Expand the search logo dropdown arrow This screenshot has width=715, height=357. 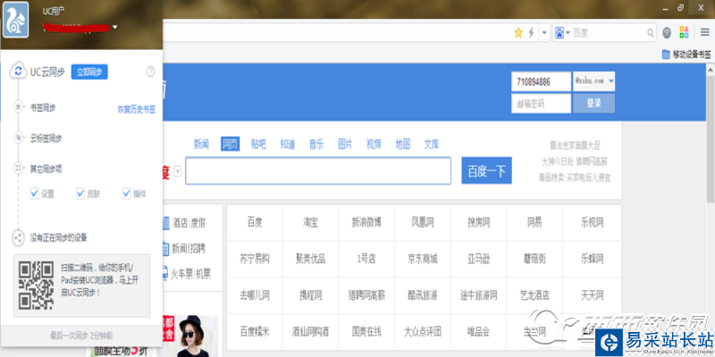pyautogui.click(x=177, y=171)
